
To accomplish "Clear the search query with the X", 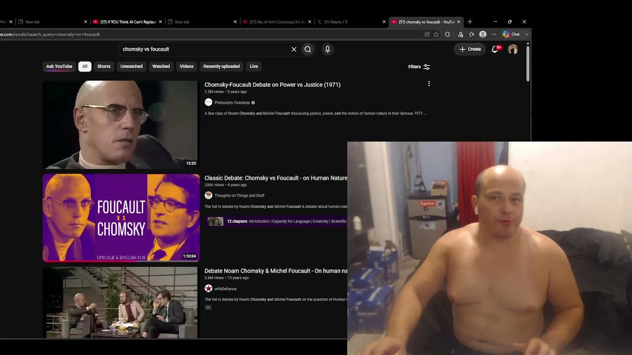I will [x=294, y=49].
